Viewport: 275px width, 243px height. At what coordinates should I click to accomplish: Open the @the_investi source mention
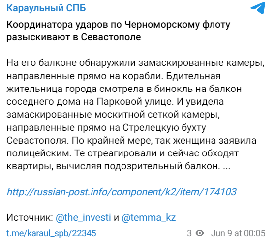pos(83,217)
